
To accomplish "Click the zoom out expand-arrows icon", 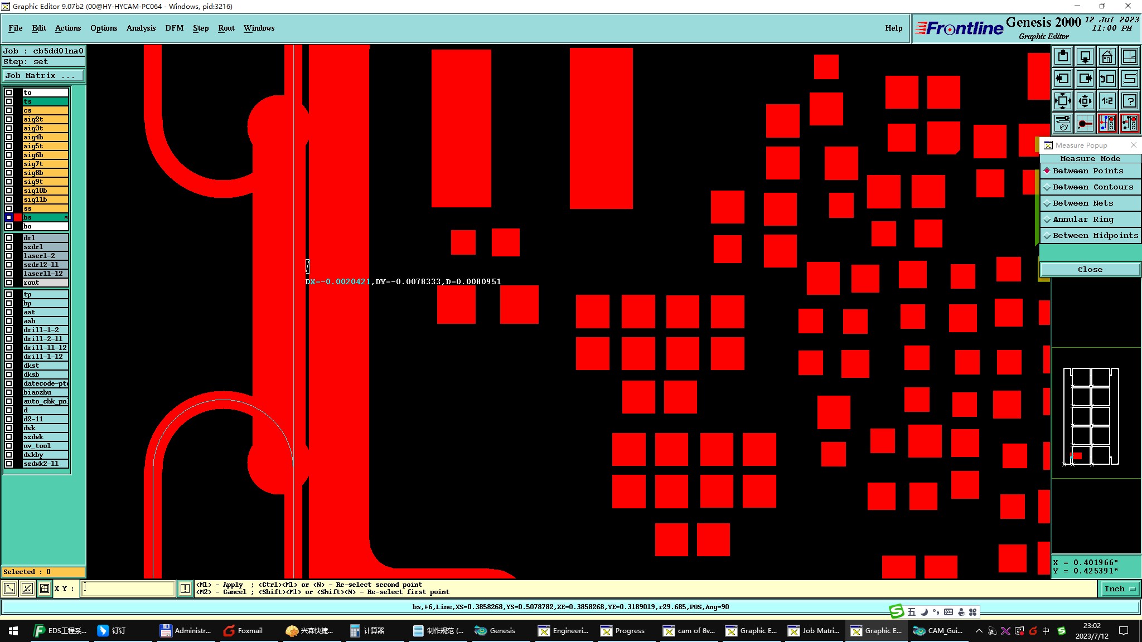I will 1063,101.
